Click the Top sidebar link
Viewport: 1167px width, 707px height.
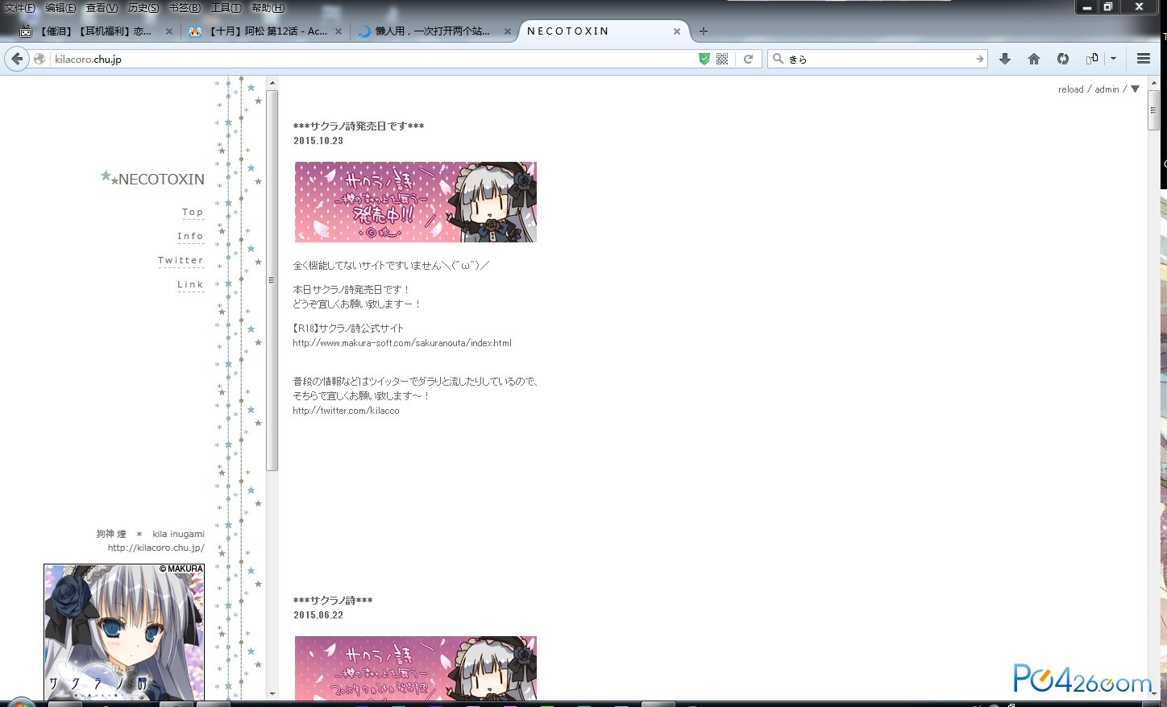pos(193,212)
